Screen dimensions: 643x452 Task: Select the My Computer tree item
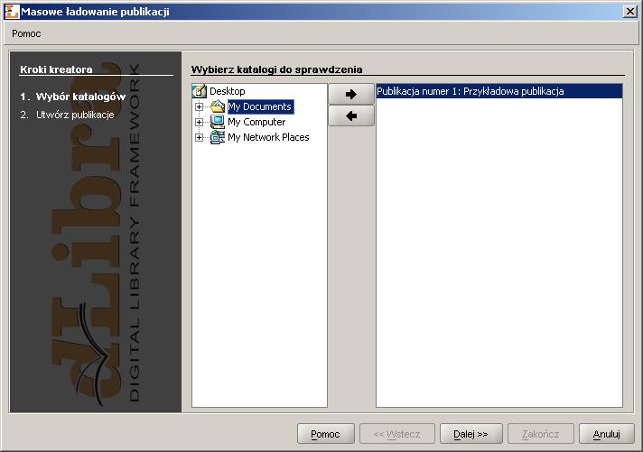click(x=256, y=122)
